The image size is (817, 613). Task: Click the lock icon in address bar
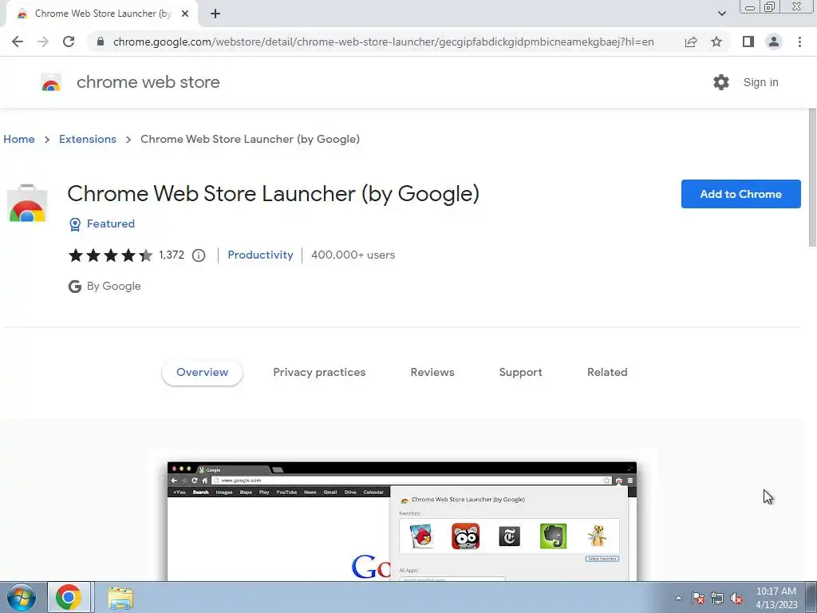[x=101, y=42]
